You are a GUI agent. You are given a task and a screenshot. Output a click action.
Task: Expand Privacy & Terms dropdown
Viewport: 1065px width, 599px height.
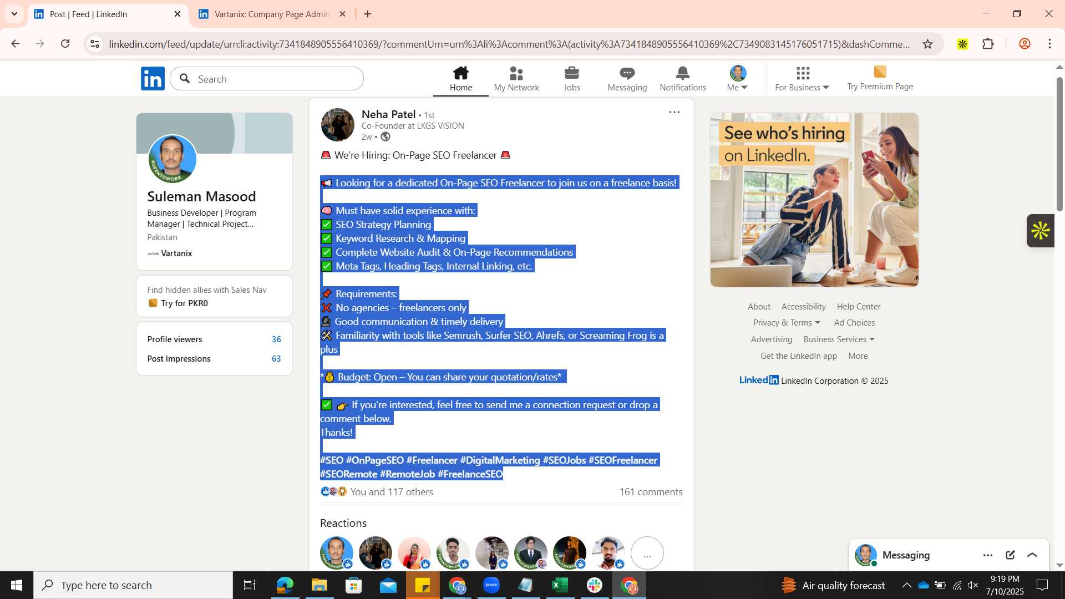click(787, 322)
